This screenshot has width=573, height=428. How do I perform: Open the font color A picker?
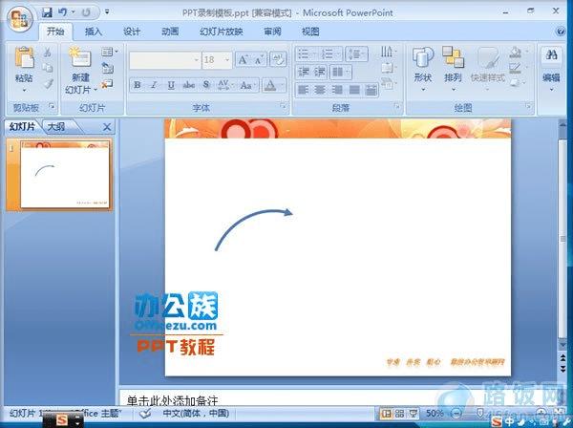[274, 85]
